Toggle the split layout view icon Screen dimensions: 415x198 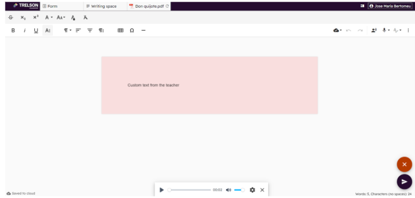(x=363, y=6)
